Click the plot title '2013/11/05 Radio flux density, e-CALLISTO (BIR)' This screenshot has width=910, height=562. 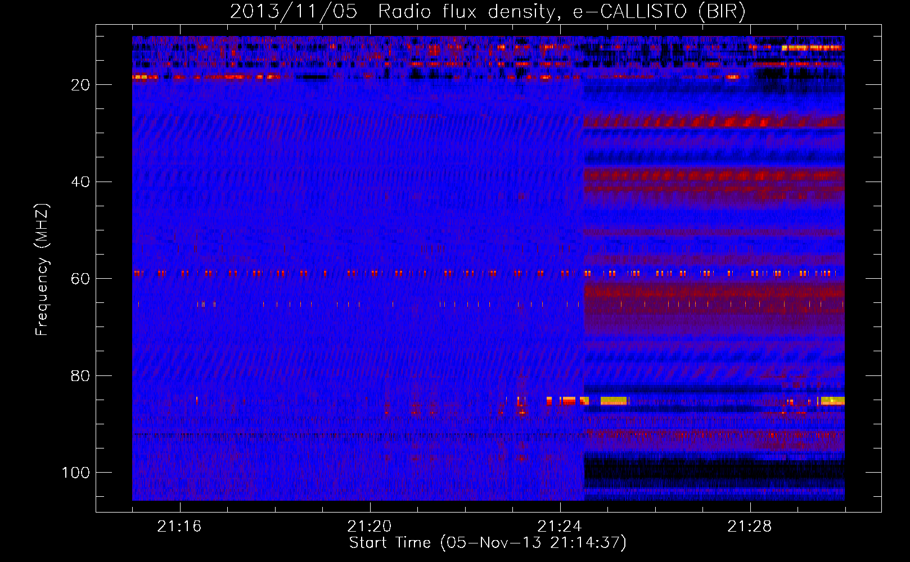click(488, 12)
